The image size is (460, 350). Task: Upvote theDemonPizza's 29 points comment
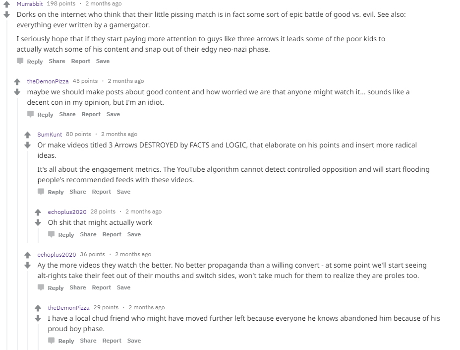38,308
